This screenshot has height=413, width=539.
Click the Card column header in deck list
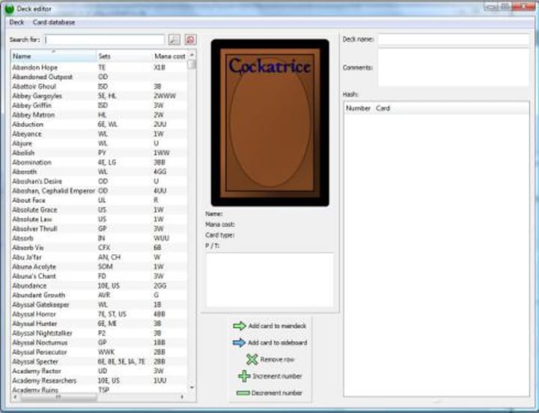tap(451, 109)
